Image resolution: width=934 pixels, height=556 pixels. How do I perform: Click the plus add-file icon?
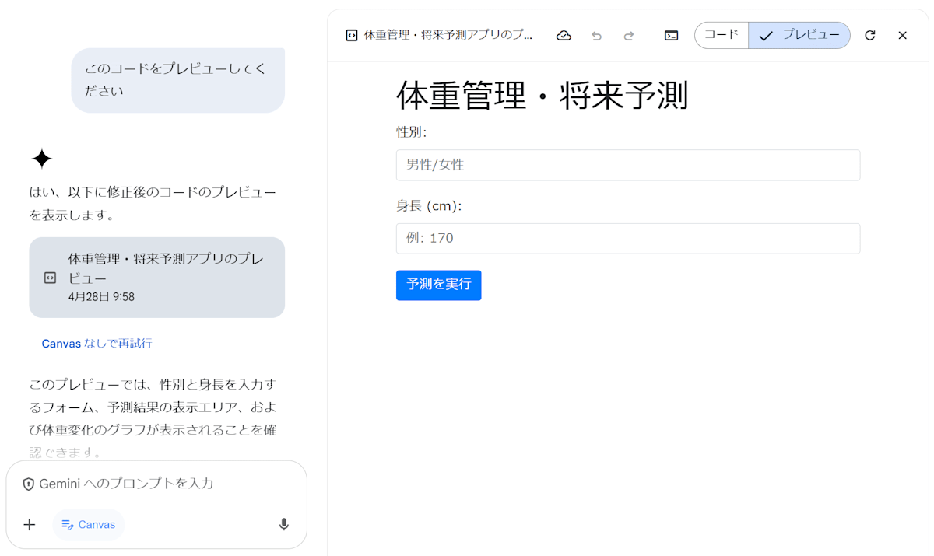[29, 524]
